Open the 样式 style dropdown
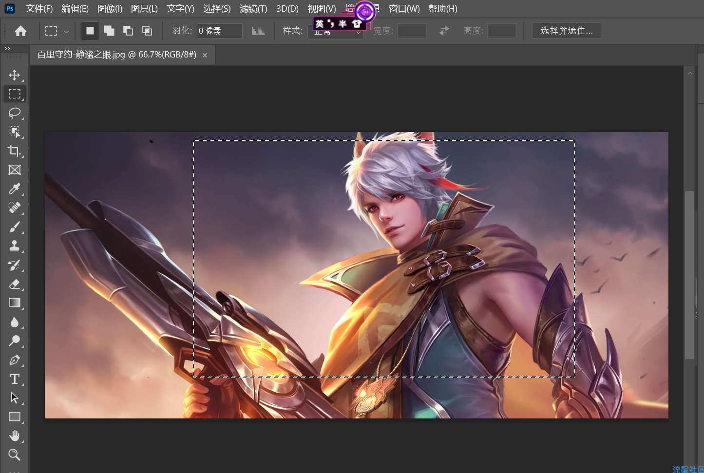This screenshot has width=704, height=473. click(x=336, y=31)
